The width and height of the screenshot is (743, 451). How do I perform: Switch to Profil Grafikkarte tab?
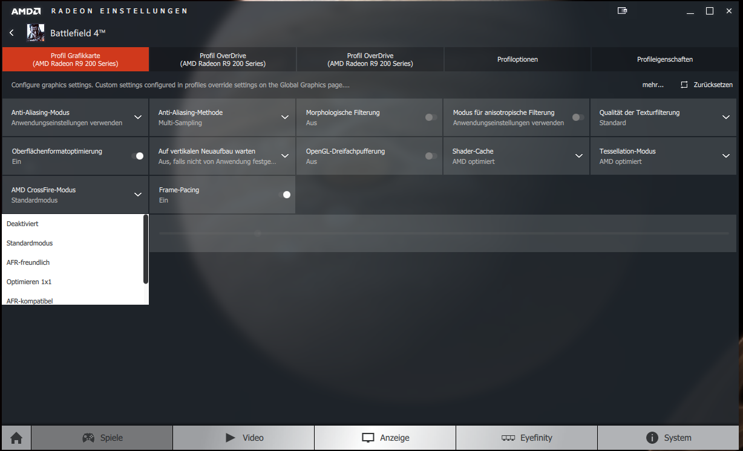pos(76,59)
